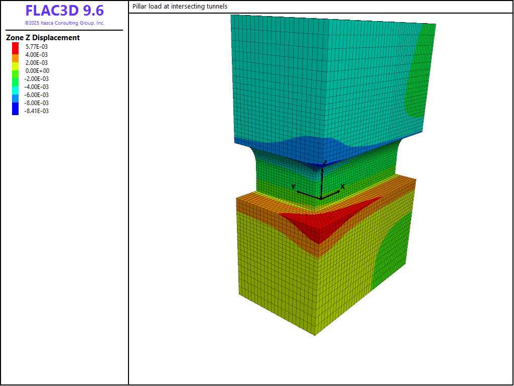Select the 5.77E-03 maximum legend value
514x386 pixels.
point(37,47)
